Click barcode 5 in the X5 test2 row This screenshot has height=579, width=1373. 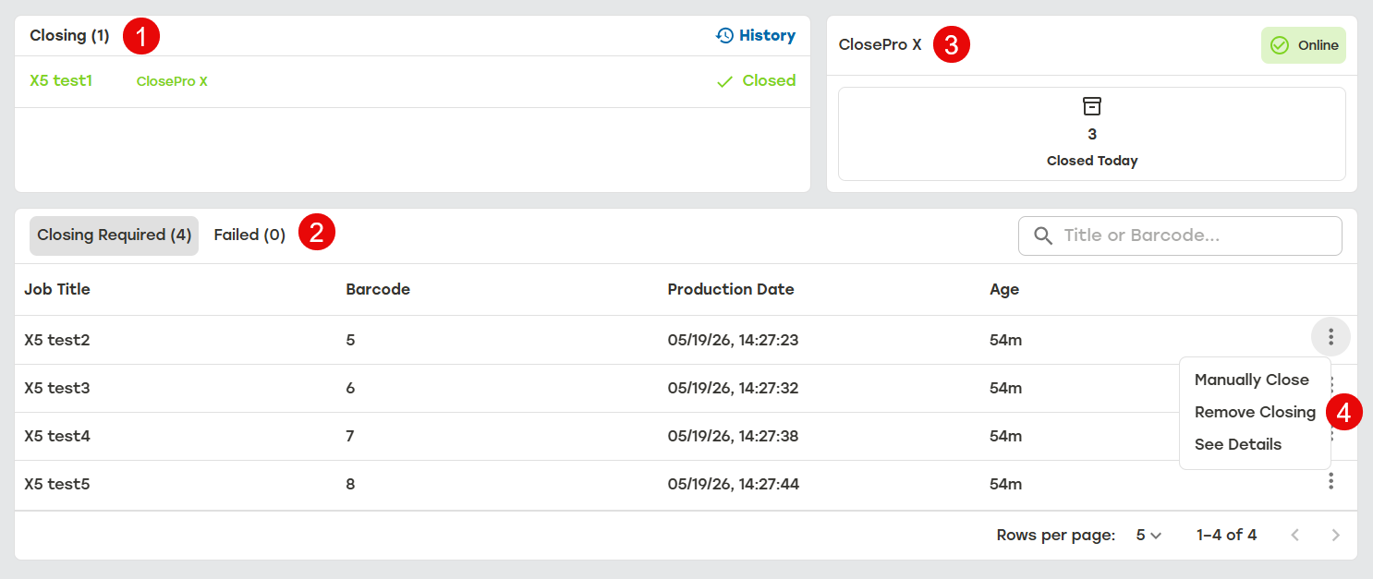[350, 340]
